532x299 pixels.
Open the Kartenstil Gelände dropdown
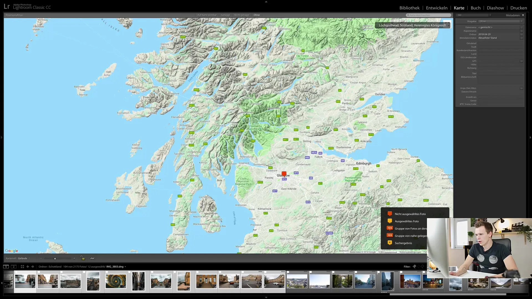24,258
